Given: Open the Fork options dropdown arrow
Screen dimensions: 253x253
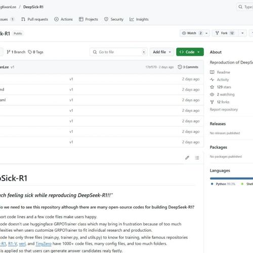Looking at the screenshot, I should [x=242, y=33].
